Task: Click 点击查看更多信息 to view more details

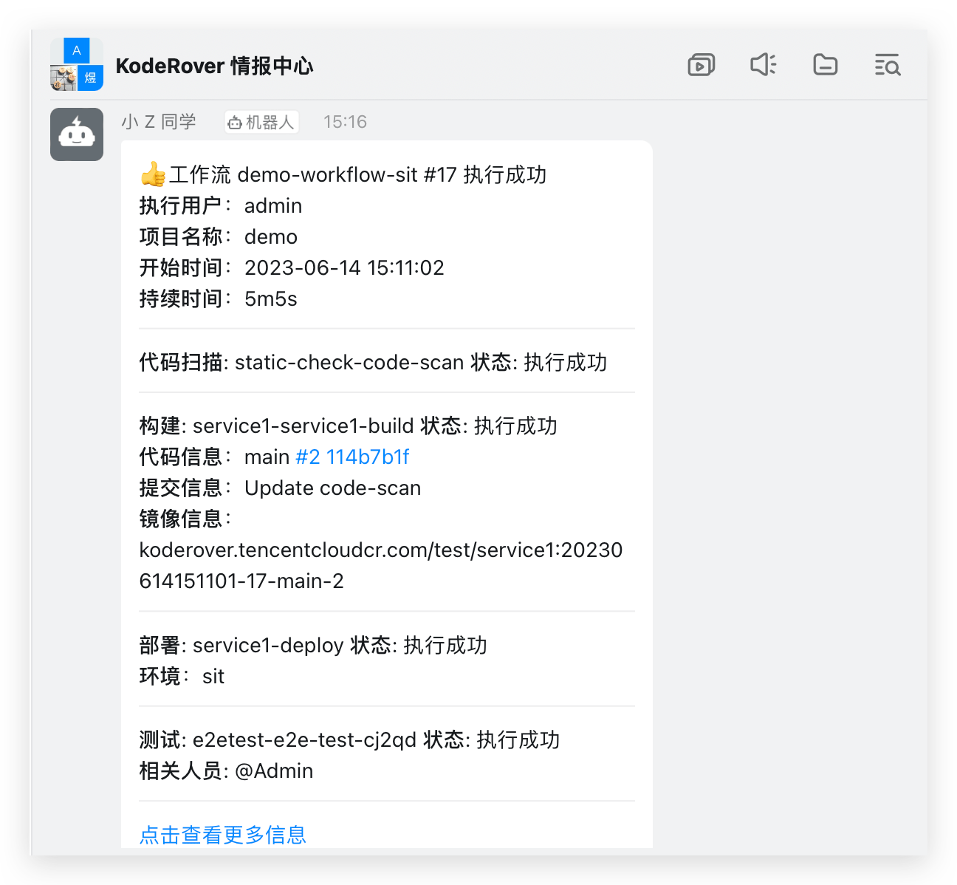Action: [222, 834]
